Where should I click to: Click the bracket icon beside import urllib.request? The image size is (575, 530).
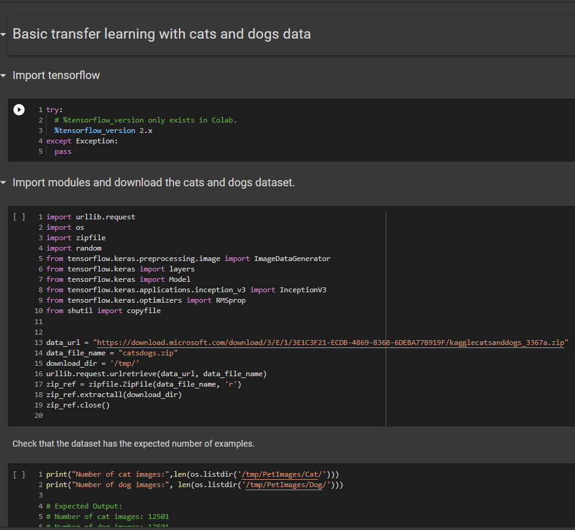point(18,216)
